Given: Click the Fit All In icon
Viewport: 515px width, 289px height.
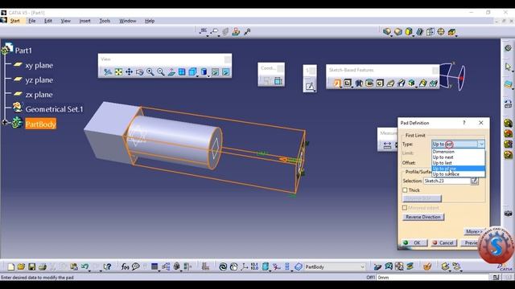Looking at the screenshot, I should 118,71.
